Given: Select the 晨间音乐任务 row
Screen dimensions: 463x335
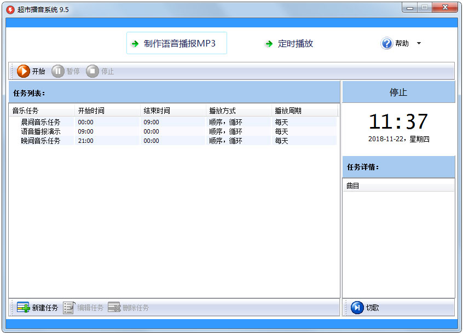Looking at the screenshot, I should click(173, 122).
